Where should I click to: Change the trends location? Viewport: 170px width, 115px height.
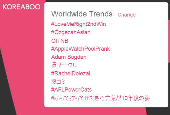127,15
